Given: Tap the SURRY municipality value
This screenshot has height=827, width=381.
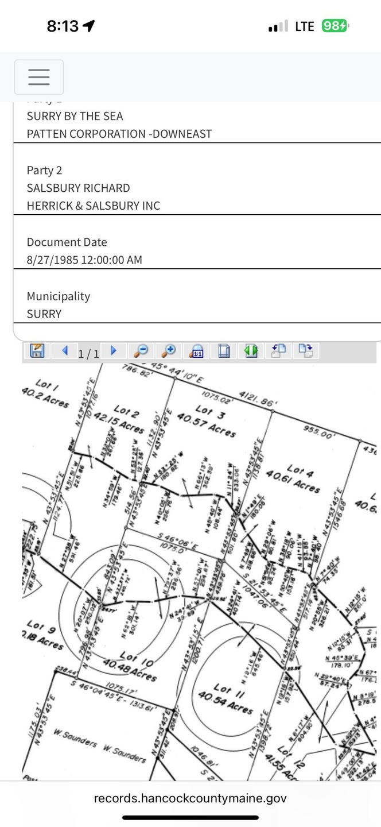Looking at the screenshot, I should point(44,314).
